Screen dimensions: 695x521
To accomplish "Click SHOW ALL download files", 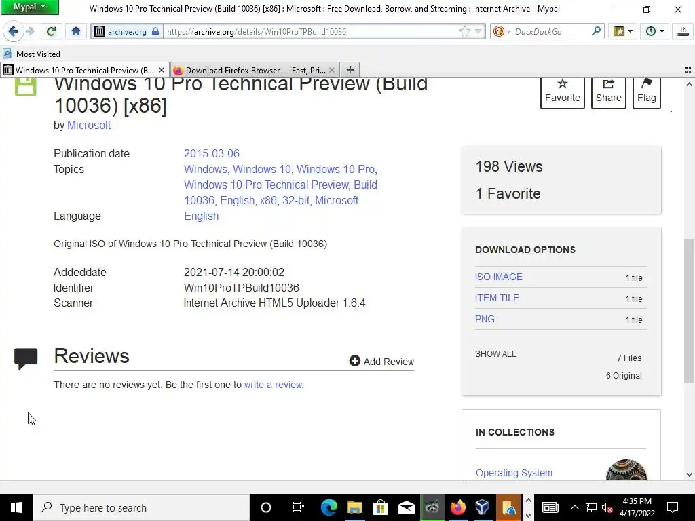I will (495, 354).
